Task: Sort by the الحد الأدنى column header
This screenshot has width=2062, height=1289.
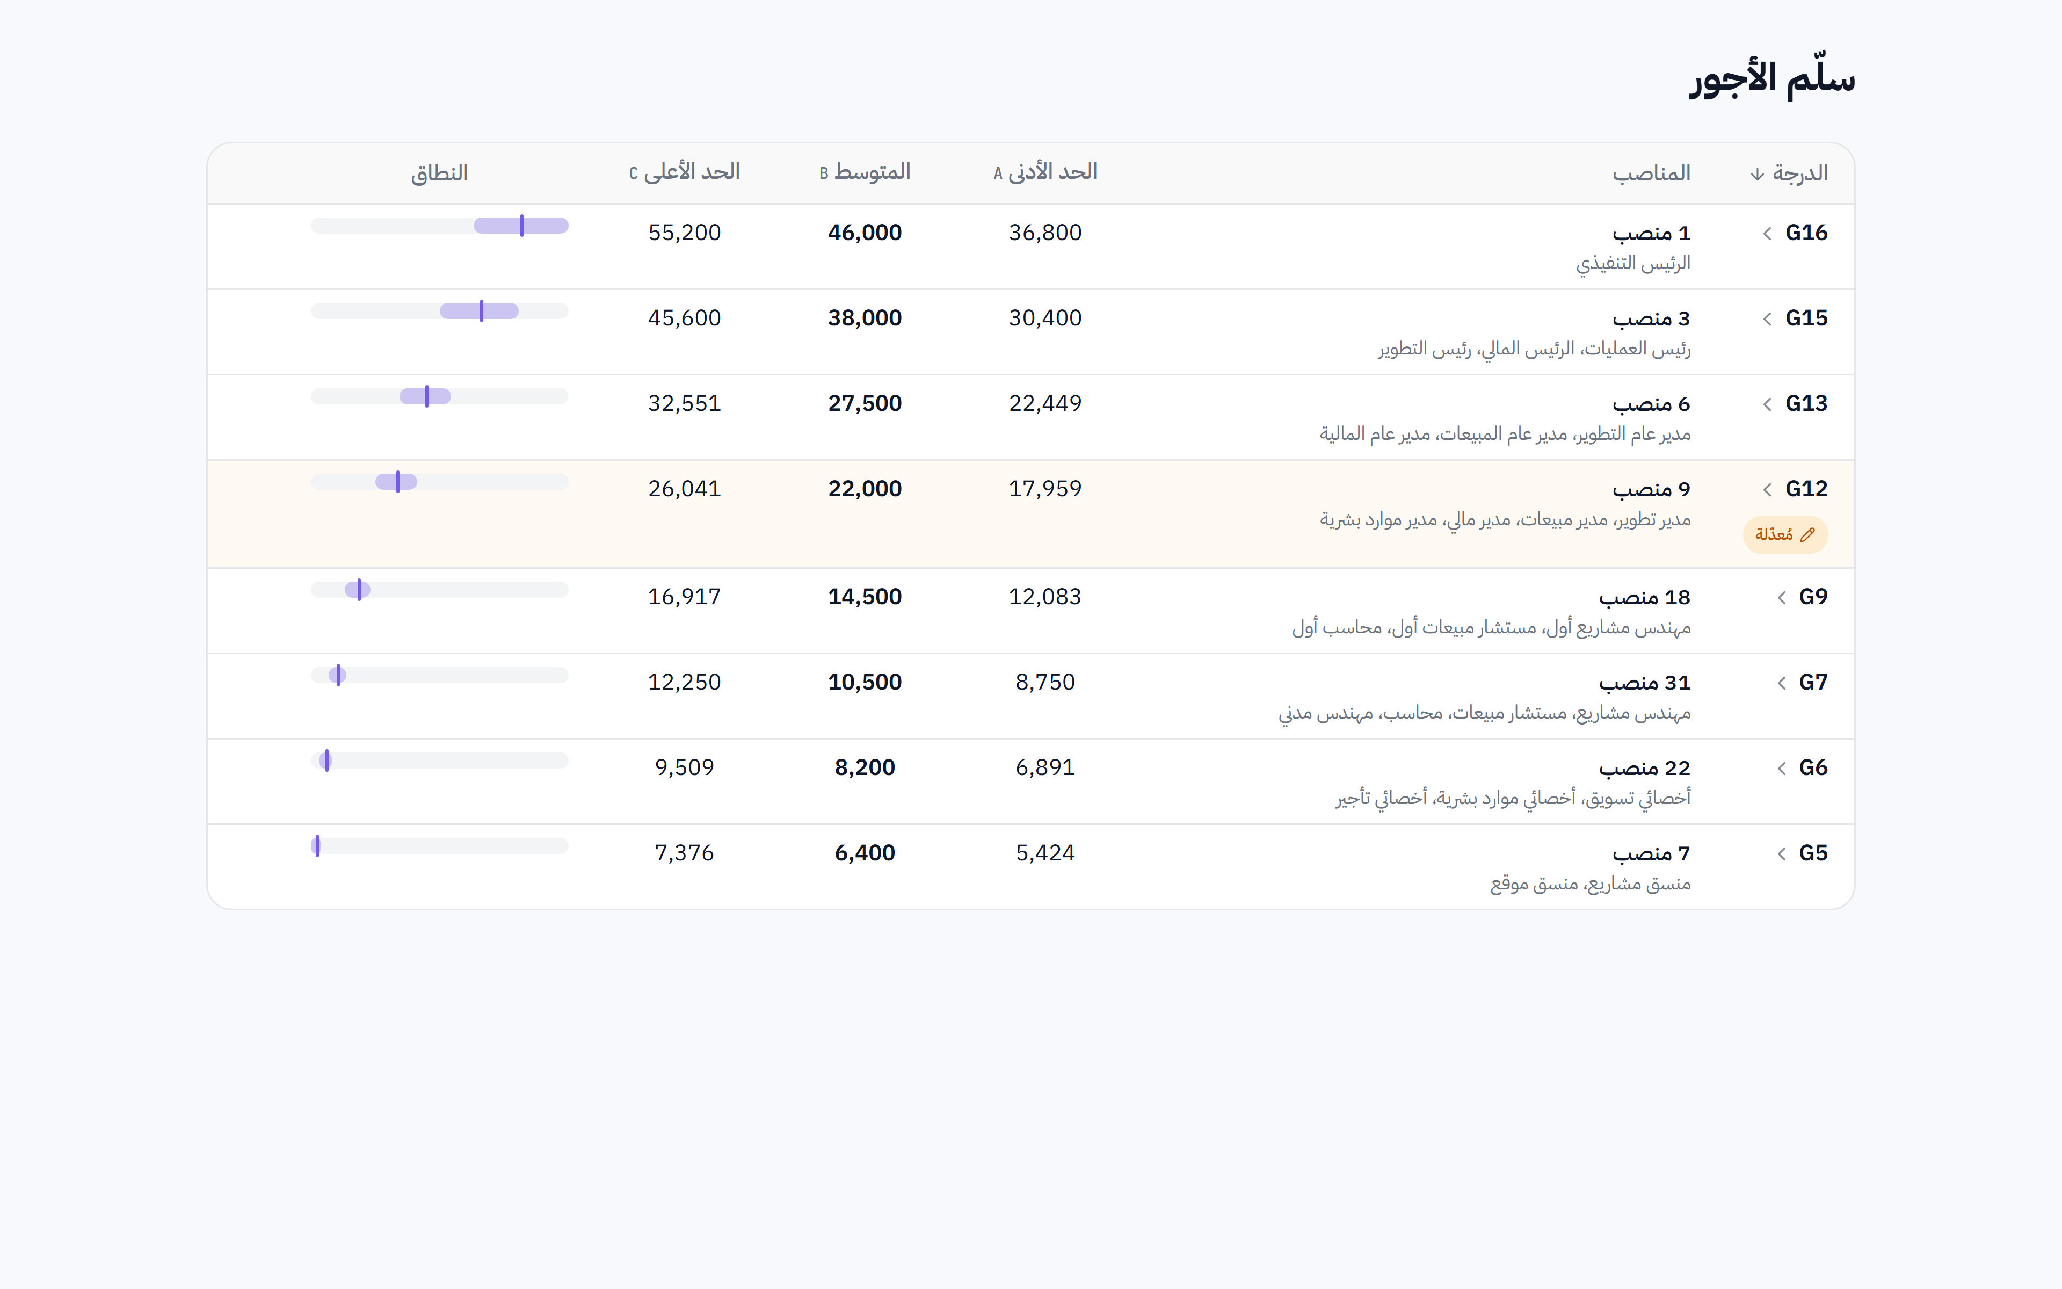Action: (1045, 172)
